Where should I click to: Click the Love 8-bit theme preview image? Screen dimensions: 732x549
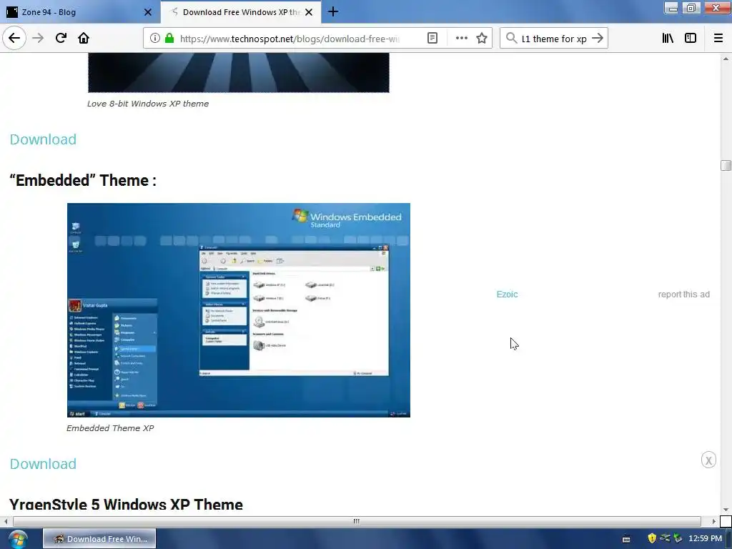(239, 72)
